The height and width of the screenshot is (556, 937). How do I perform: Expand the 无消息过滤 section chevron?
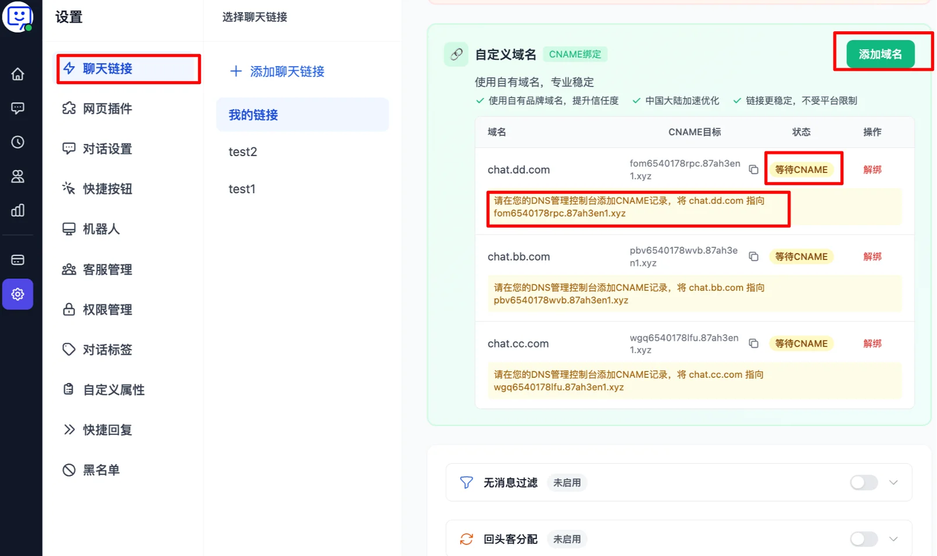point(894,482)
